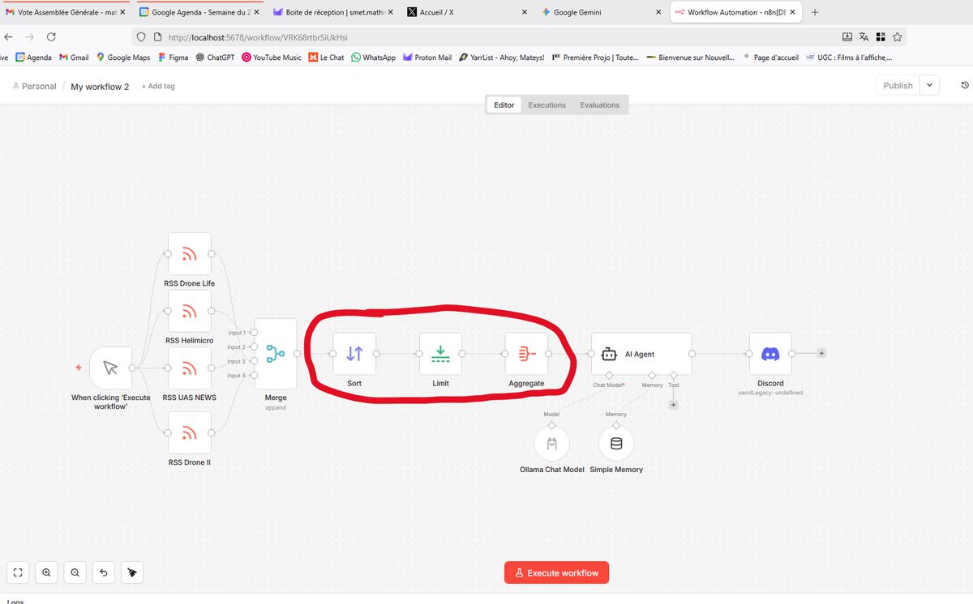Image resolution: width=973 pixels, height=604 pixels.
Task: Open the UGC Films à l'affiche bookmark
Action: click(x=850, y=57)
